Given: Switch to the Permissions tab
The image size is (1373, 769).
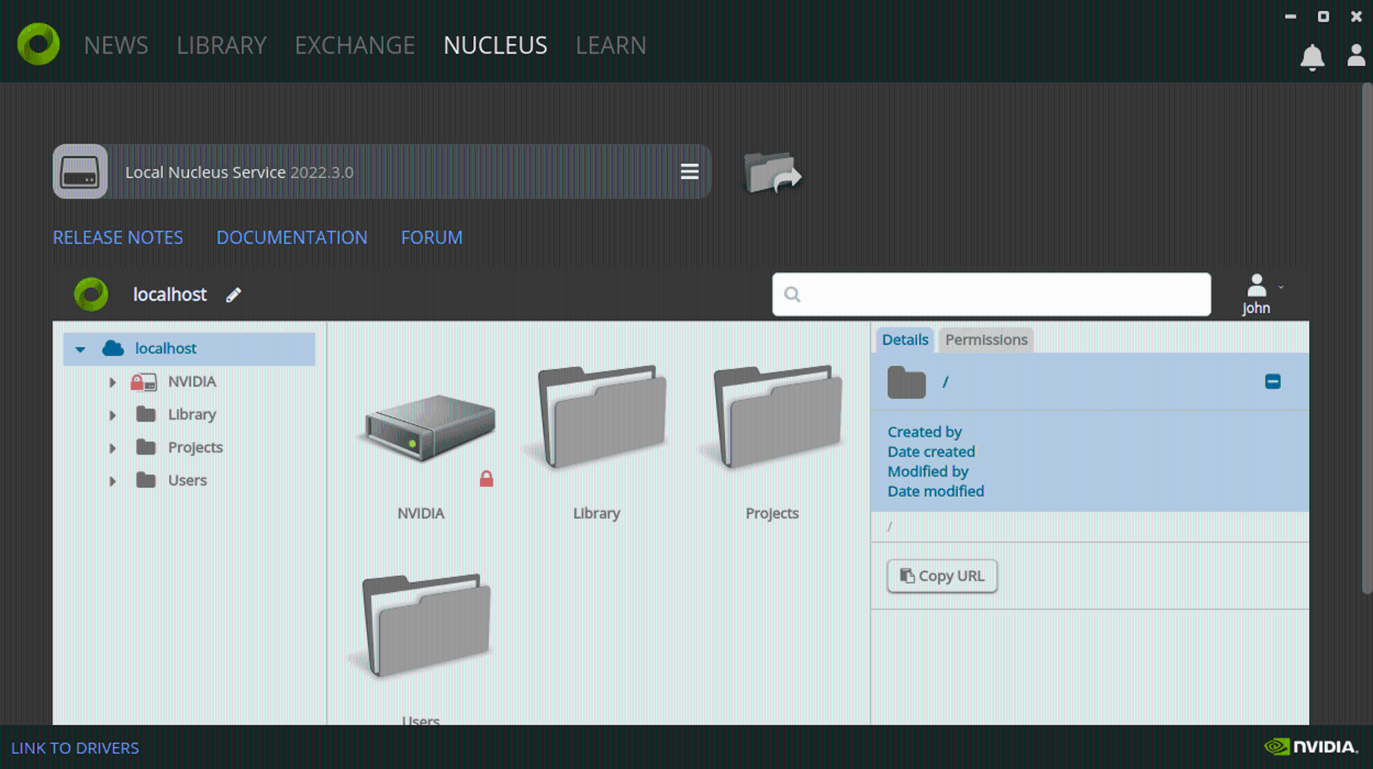Looking at the screenshot, I should click(x=986, y=340).
